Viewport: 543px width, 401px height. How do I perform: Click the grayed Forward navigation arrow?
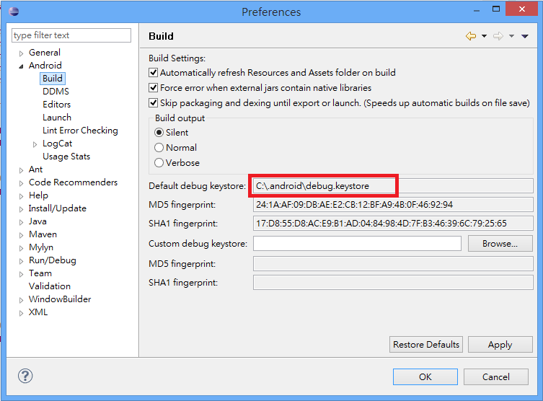498,36
